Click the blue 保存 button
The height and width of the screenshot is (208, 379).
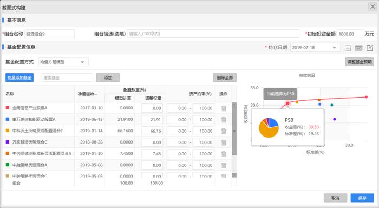362,198
